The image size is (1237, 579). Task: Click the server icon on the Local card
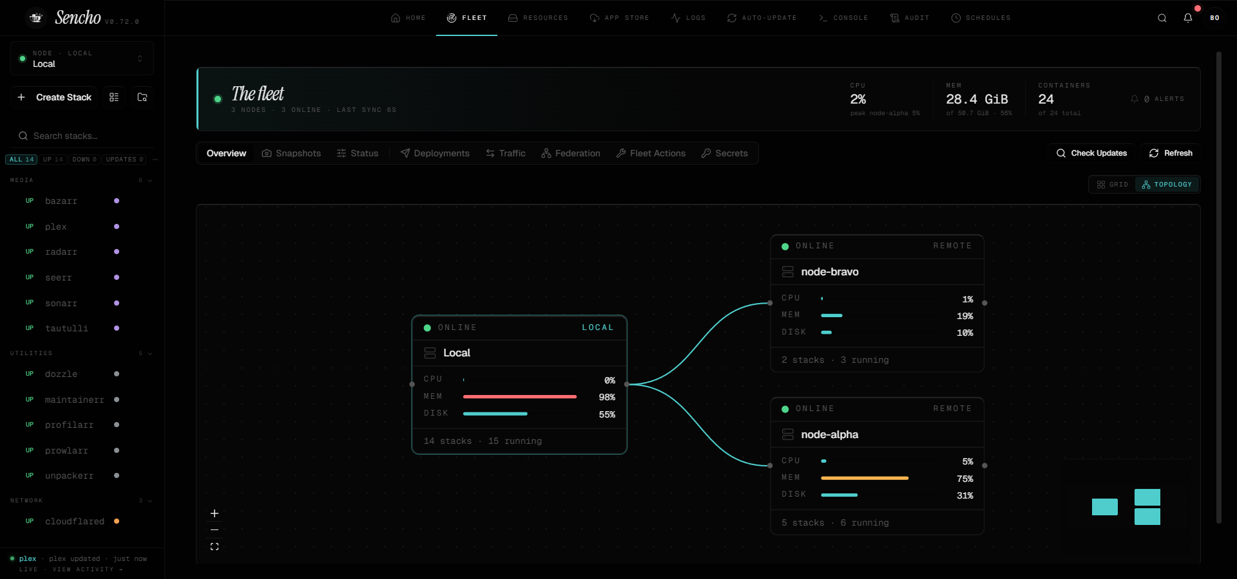pyautogui.click(x=430, y=353)
